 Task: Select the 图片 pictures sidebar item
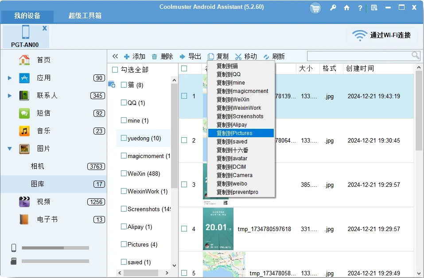[44, 149]
